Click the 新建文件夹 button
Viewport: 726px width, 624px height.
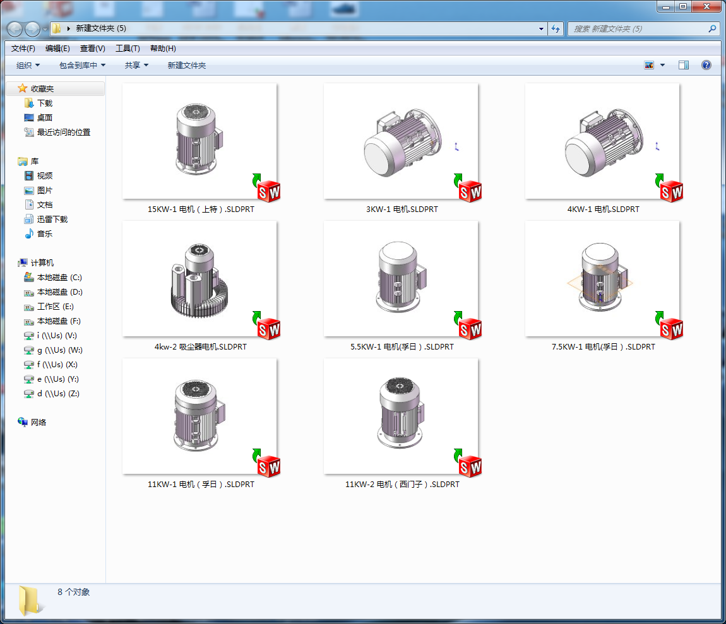click(187, 65)
